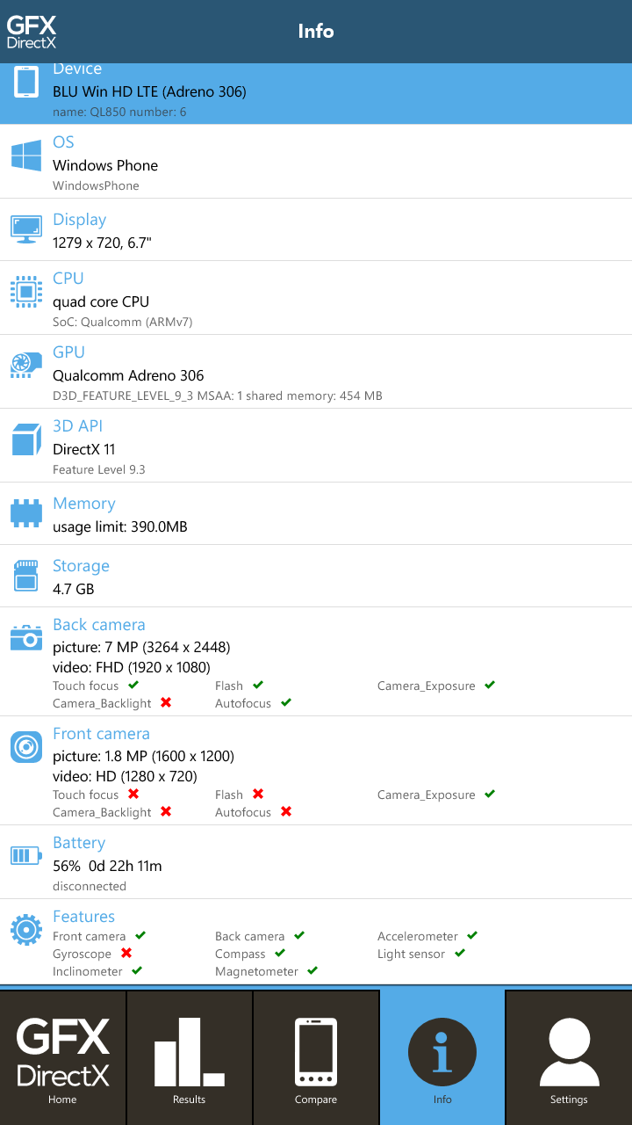
Task: Select the 'name: QL850 number: 6' text
Action: (119, 112)
